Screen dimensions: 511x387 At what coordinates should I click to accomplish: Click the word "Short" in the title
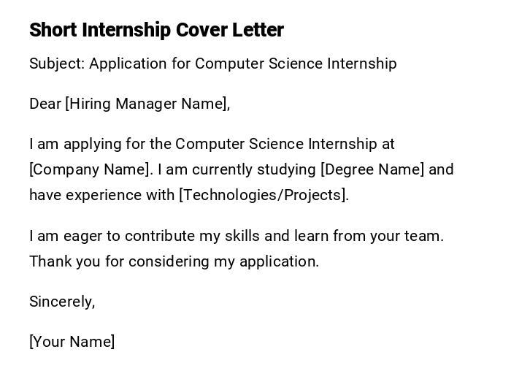53,30
